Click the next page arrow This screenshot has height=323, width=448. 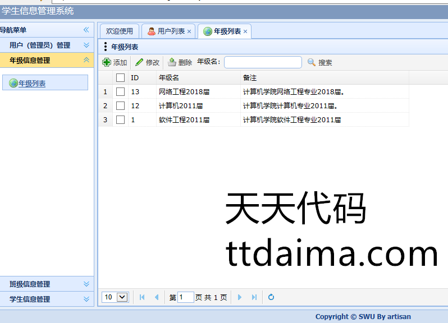pos(240,297)
